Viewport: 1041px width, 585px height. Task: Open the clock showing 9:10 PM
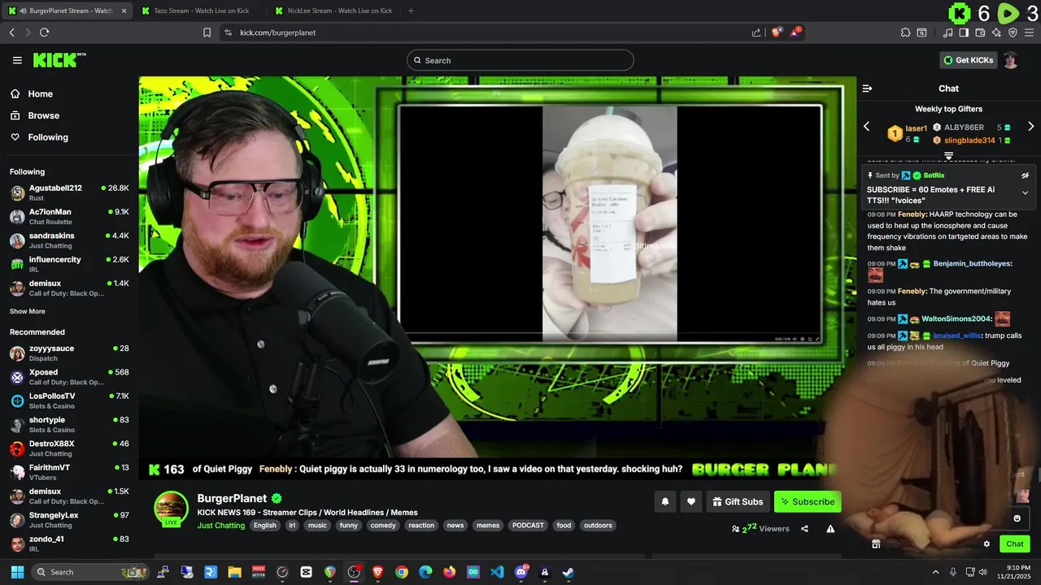pyautogui.click(x=1013, y=572)
